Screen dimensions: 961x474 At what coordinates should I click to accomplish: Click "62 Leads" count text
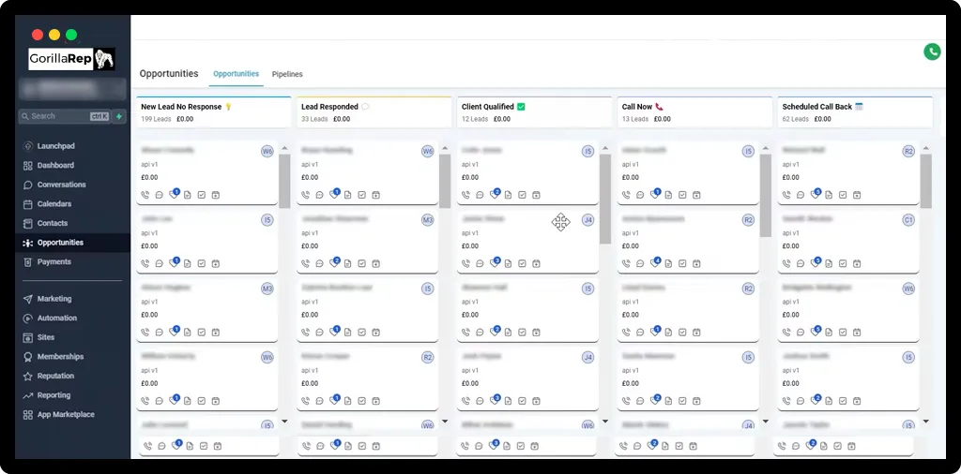pyautogui.click(x=796, y=119)
